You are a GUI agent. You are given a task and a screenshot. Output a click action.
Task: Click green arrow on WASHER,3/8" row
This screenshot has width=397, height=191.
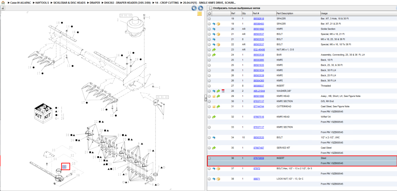coord(218,91)
